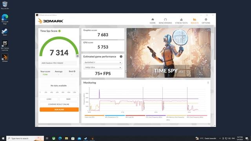Click the Graphics score value 7 683

(103, 35)
